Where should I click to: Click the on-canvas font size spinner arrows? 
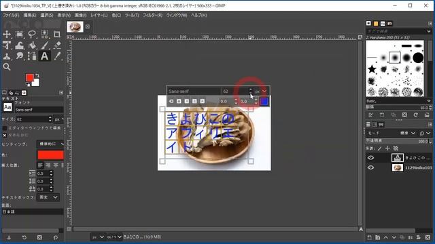(251, 91)
